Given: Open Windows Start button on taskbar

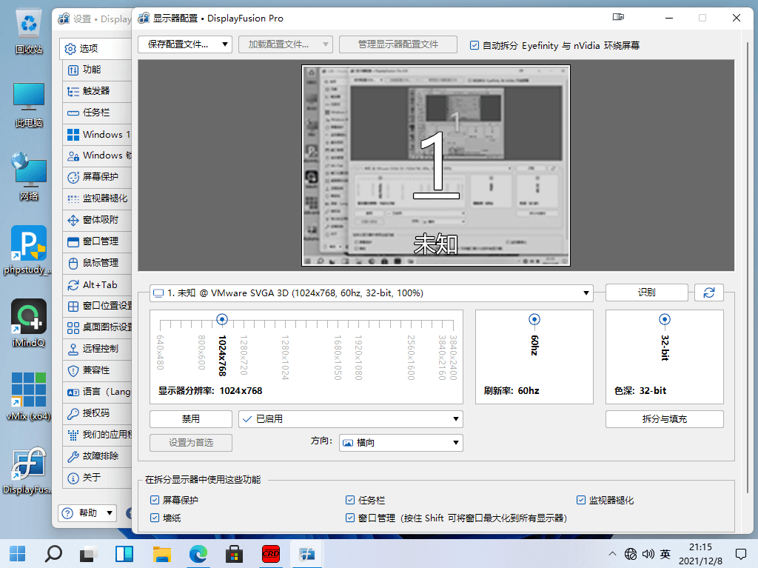Looking at the screenshot, I should coord(18,553).
